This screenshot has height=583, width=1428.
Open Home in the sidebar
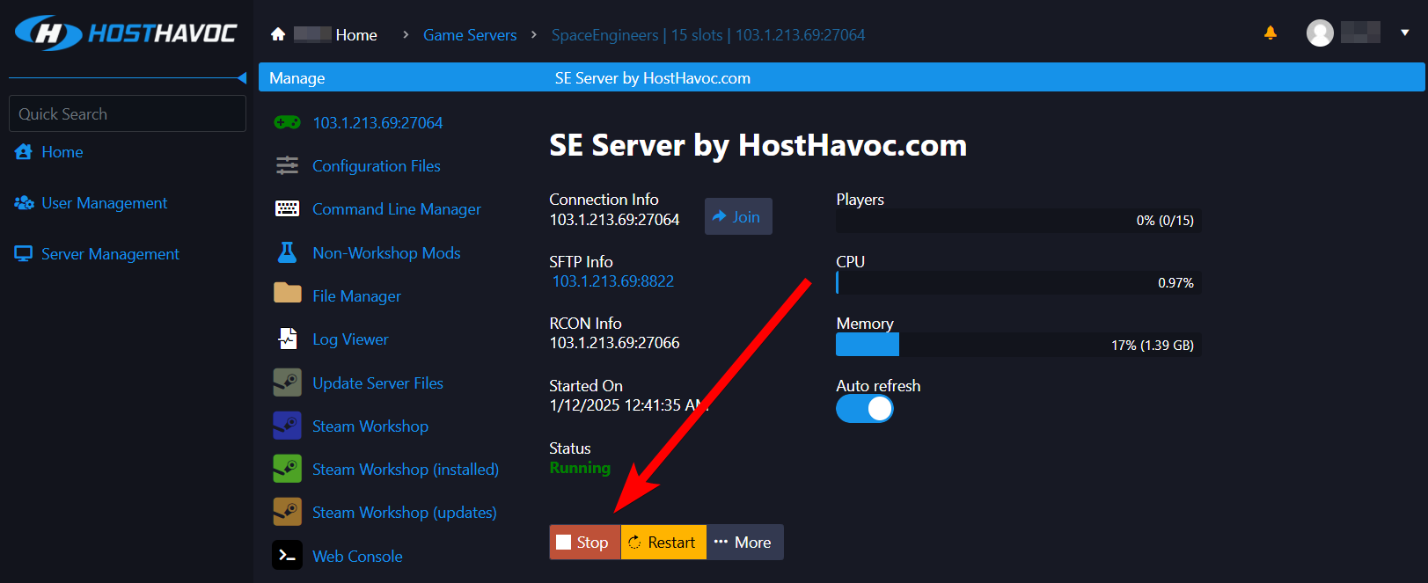point(62,152)
